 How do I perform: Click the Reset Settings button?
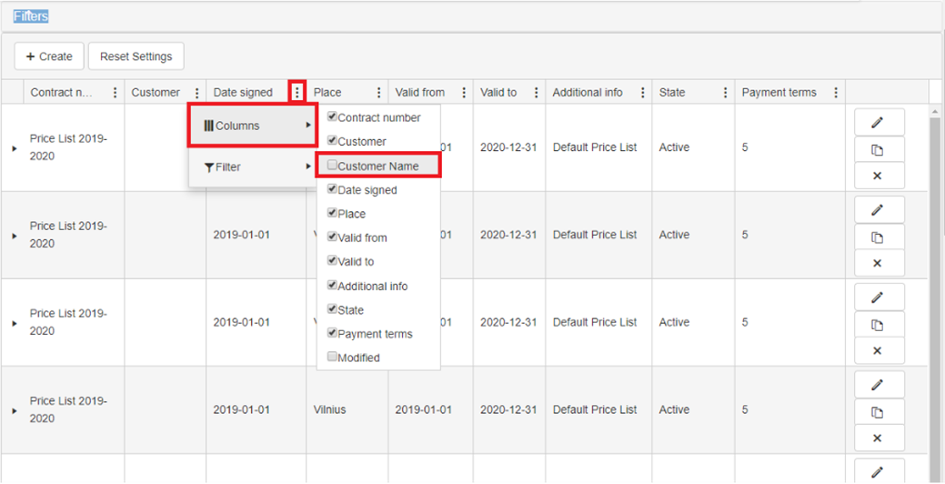pyautogui.click(x=136, y=56)
